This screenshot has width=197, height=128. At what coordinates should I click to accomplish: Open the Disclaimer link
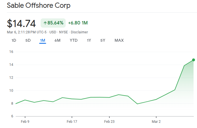coord(79,32)
